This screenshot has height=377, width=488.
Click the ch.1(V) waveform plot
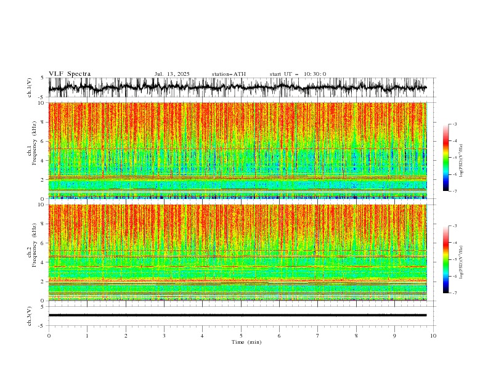click(x=242, y=87)
